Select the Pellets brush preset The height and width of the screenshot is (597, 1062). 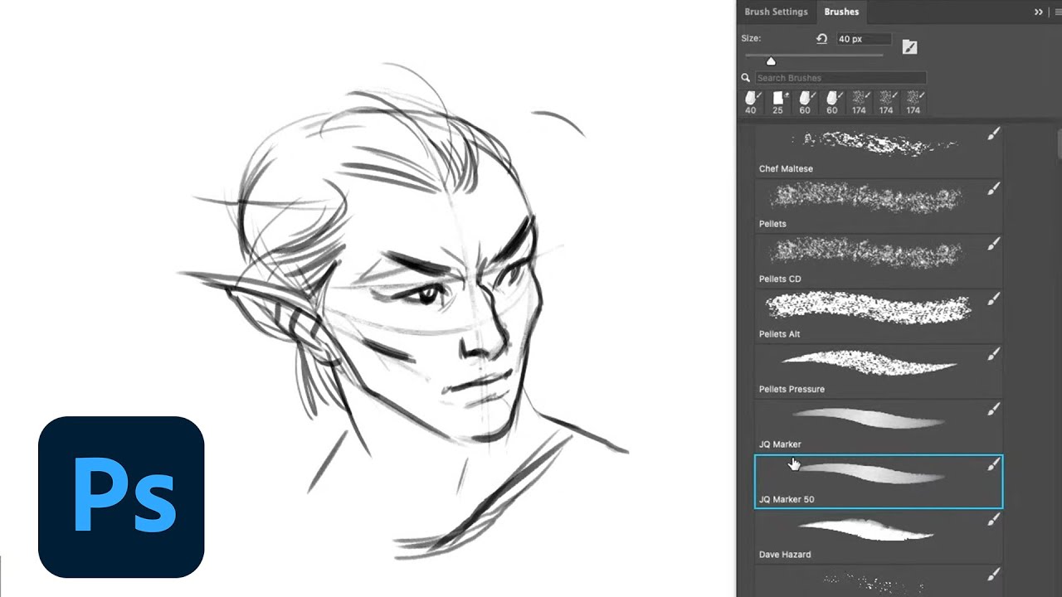pyautogui.click(x=879, y=205)
